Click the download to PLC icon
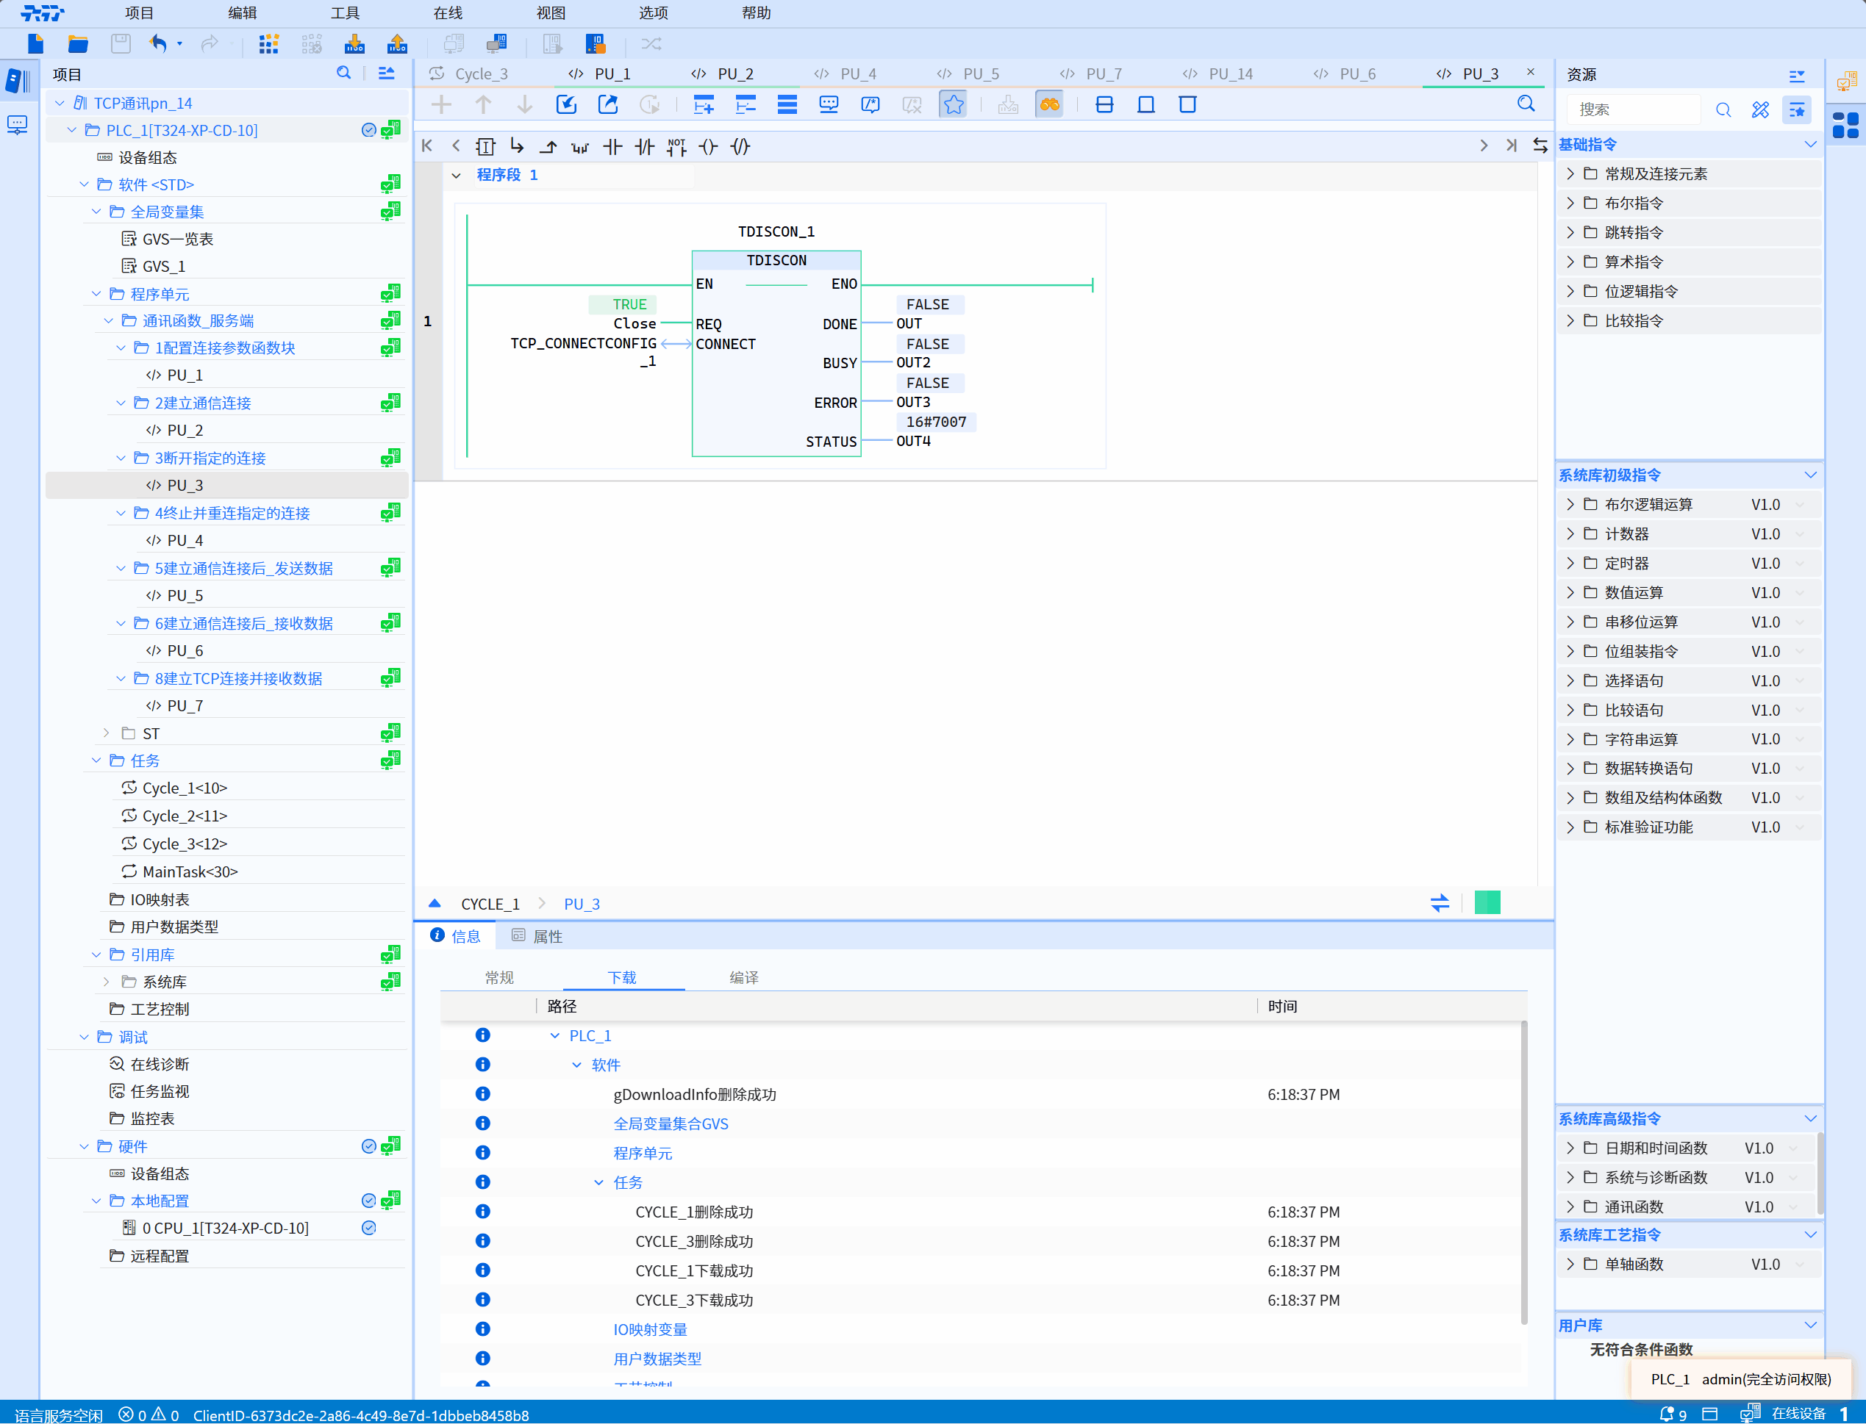Screen dimensions: 1866x1424 point(354,43)
